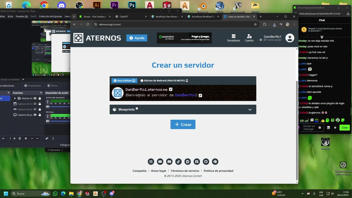Open the Aternos Facebook link
Image resolution: width=352 pixels, height=198 pixels.
pyautogui.click(x=197, y=162)
